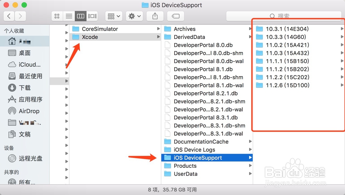
Task: Expand the Archives folder arrow
Action: pos(250,29)
